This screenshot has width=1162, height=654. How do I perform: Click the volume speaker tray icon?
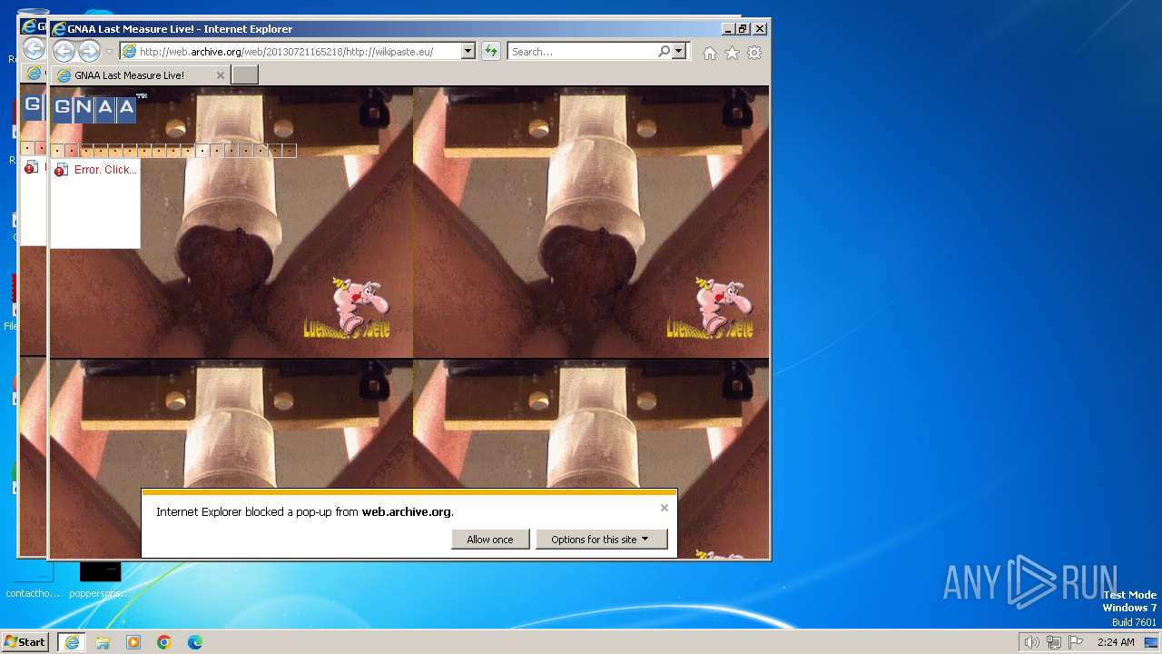pyautogui.click(x=1031, y=642)
